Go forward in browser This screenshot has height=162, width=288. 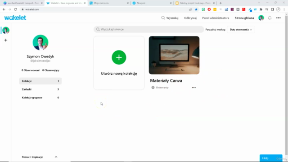(9, 9)
